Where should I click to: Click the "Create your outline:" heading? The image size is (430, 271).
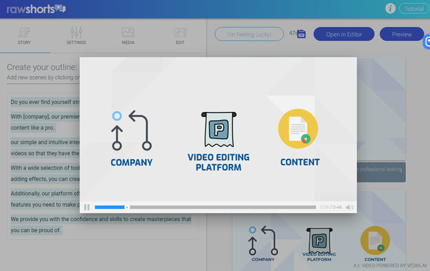pyautogui.click(x=42, y=67)
